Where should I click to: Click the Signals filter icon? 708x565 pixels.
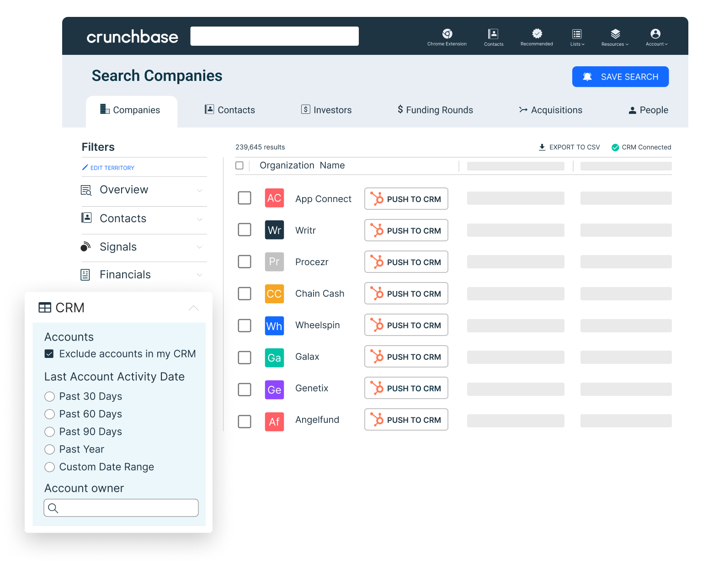(85, 246)
